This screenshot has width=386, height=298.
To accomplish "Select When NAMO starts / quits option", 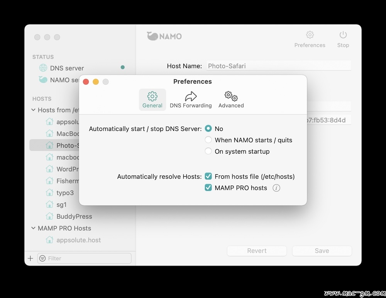I will (208, 140).
